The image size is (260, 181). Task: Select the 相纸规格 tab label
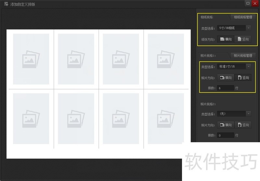coord(207,17)
